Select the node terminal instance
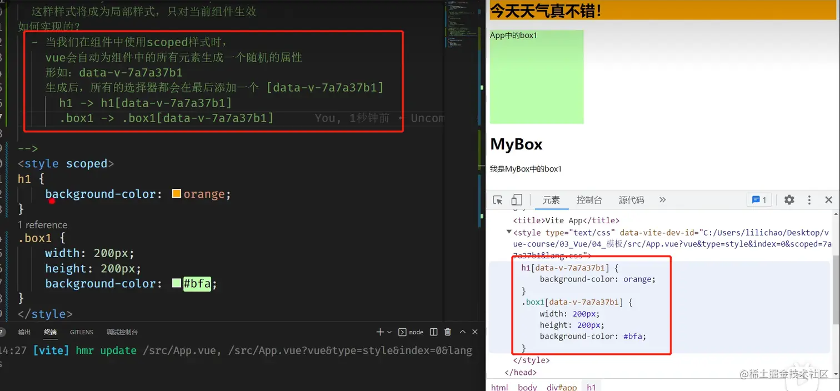 [411, 332]
